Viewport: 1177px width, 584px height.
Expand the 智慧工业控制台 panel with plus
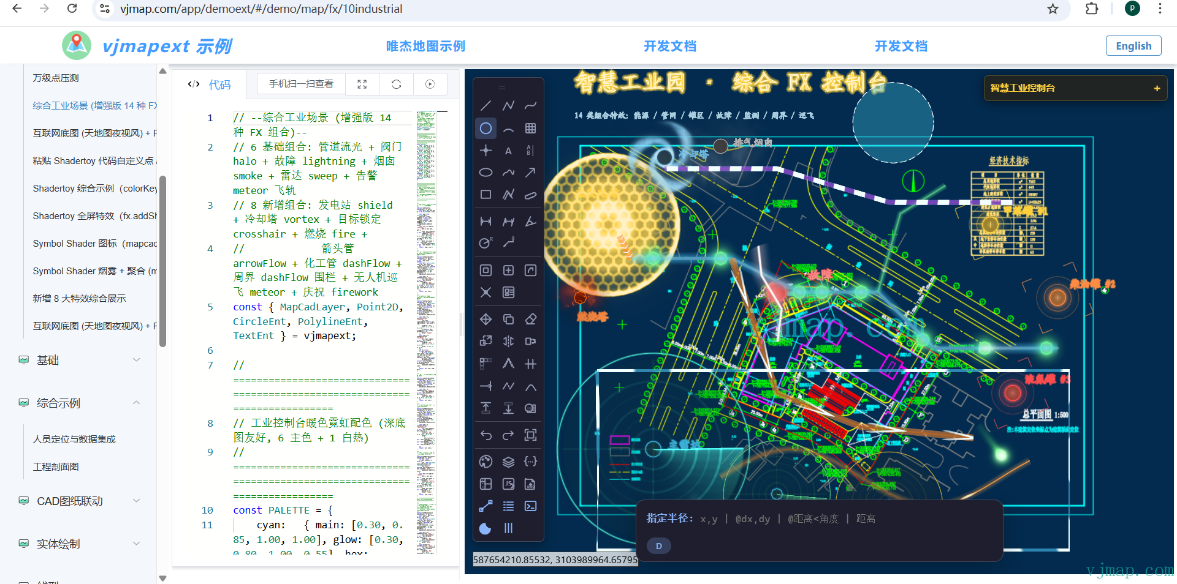[1157, 88]
